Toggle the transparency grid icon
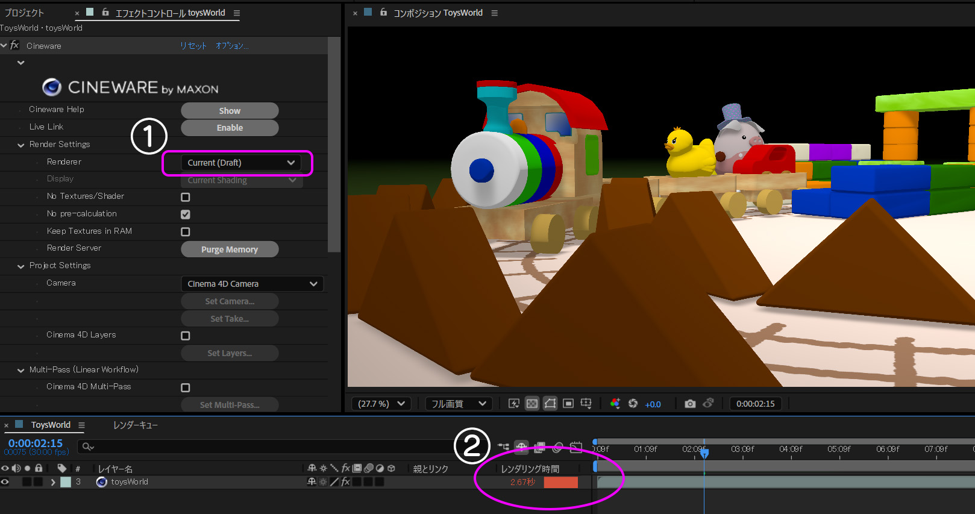This screenshot has width=975, height=514. point(532,404)
